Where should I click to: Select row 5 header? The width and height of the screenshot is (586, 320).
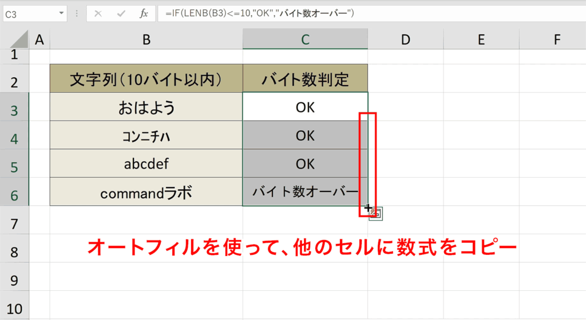pyautogui.click(x=14, y=163)
